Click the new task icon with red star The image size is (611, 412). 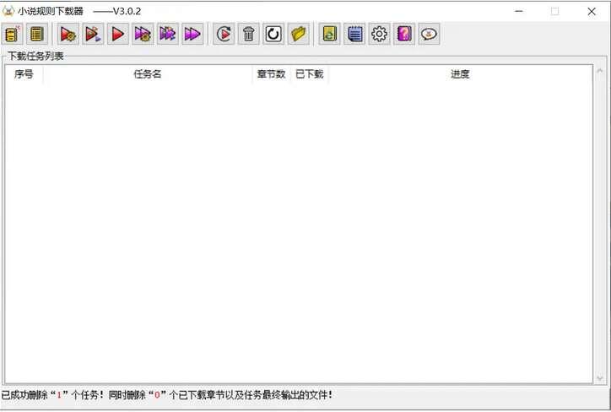pos(12,34)
